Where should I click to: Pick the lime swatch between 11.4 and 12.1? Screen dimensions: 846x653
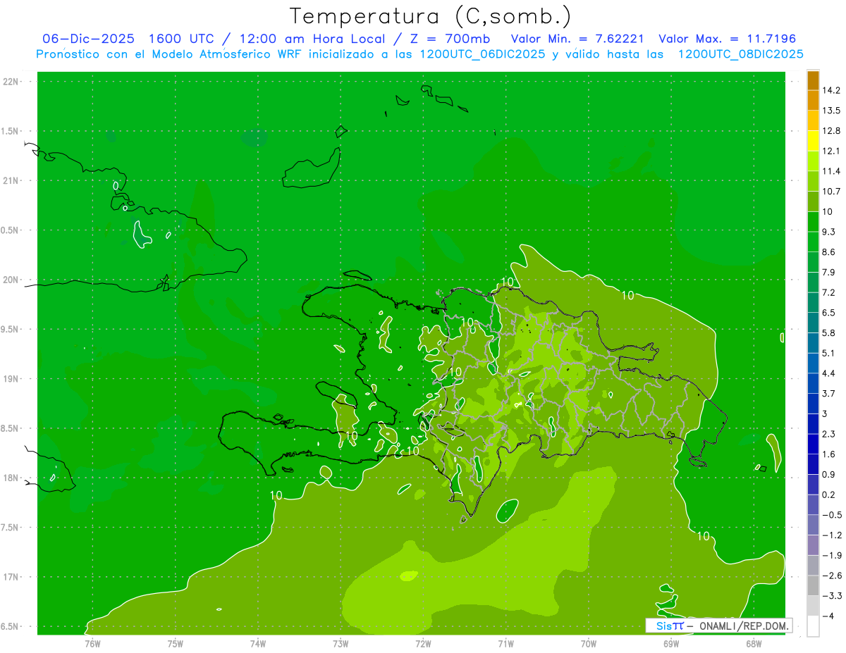pos(813,161)
